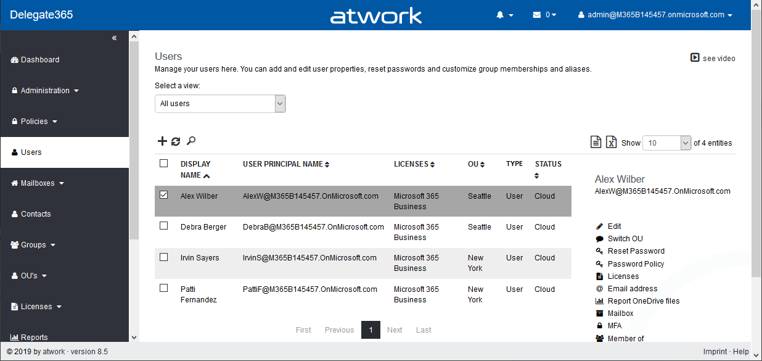Click the Reset Password key icon
The image size is (762, 361).
pyautogui.click(x=599, y=251)
